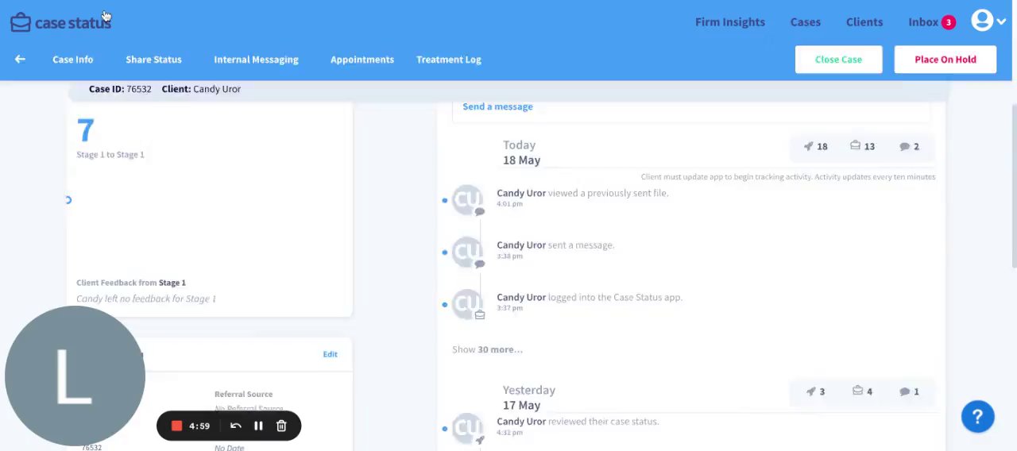The height and width of the screenshot is (451, 1017).
Task: Click the 4:32 pm timestamp
Action: click(509, 433)
